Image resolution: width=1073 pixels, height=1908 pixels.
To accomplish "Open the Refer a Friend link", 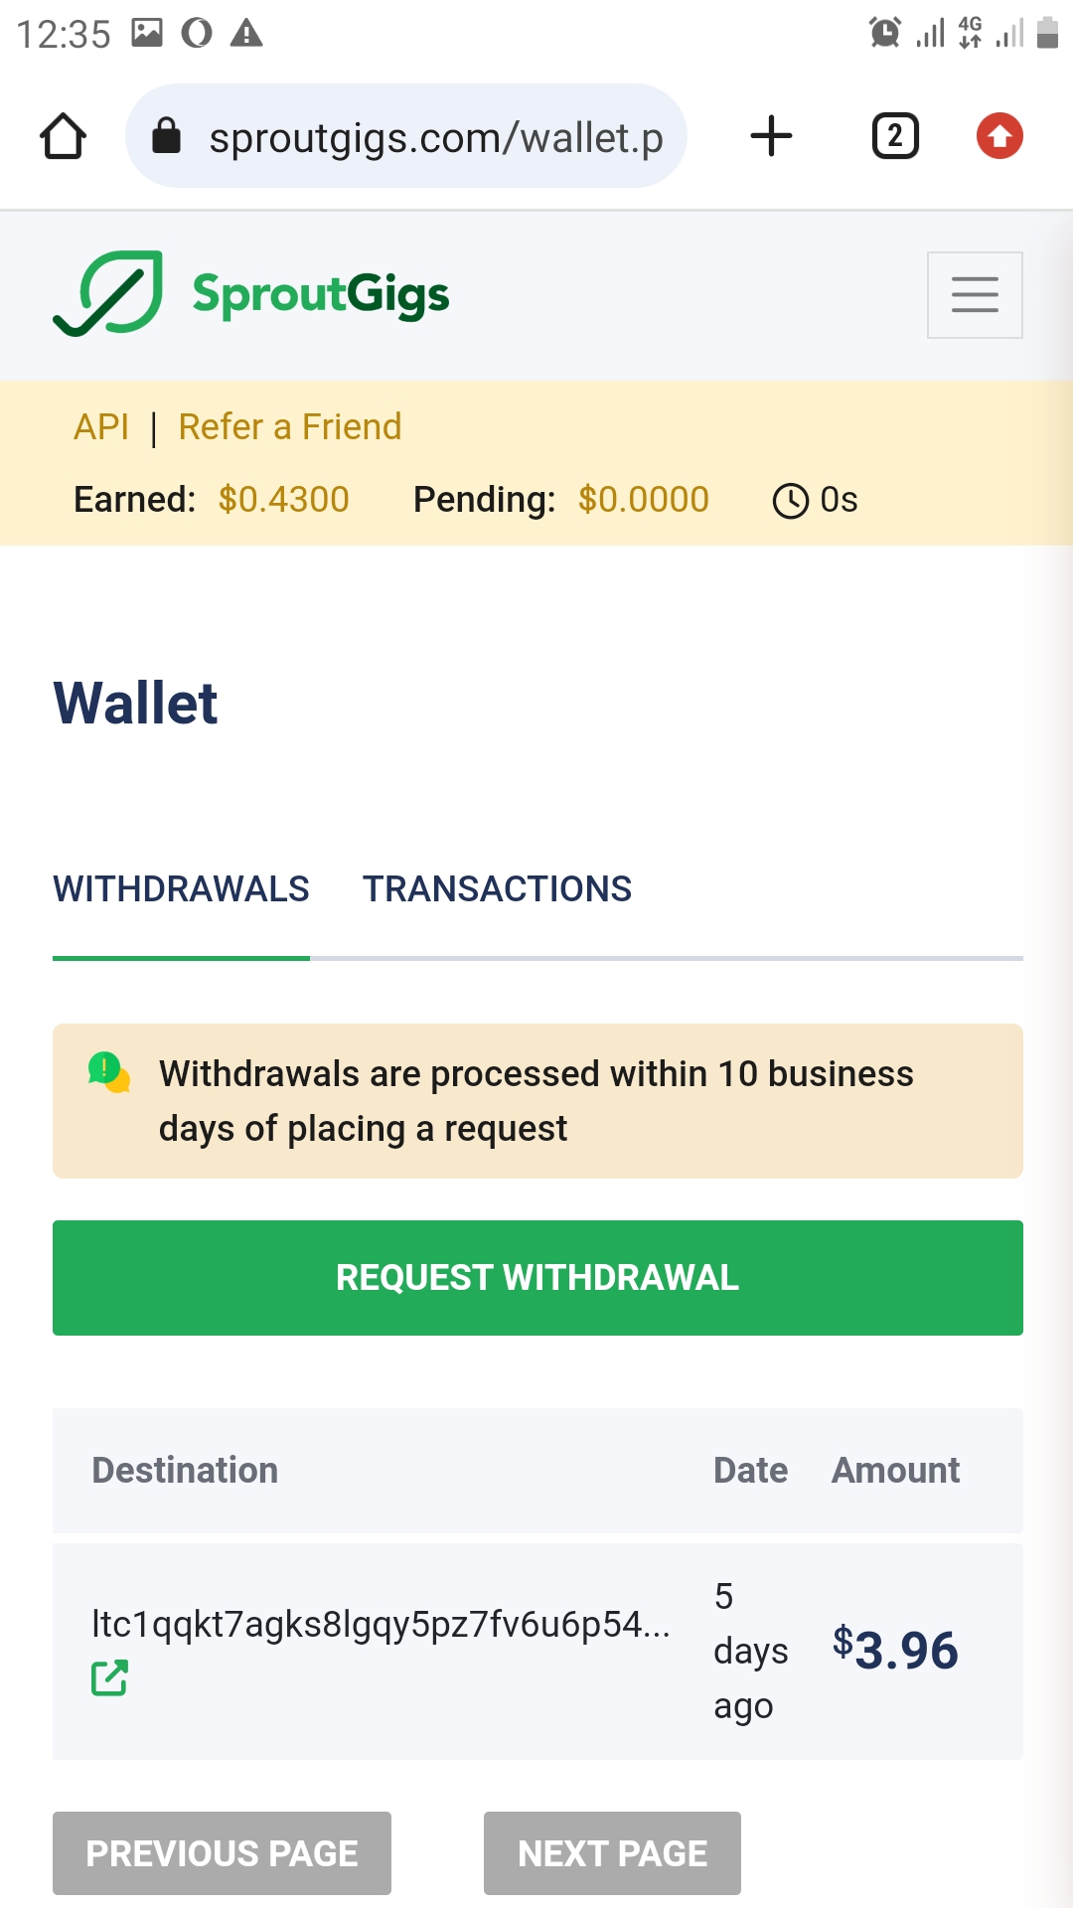I will (290, 427).
